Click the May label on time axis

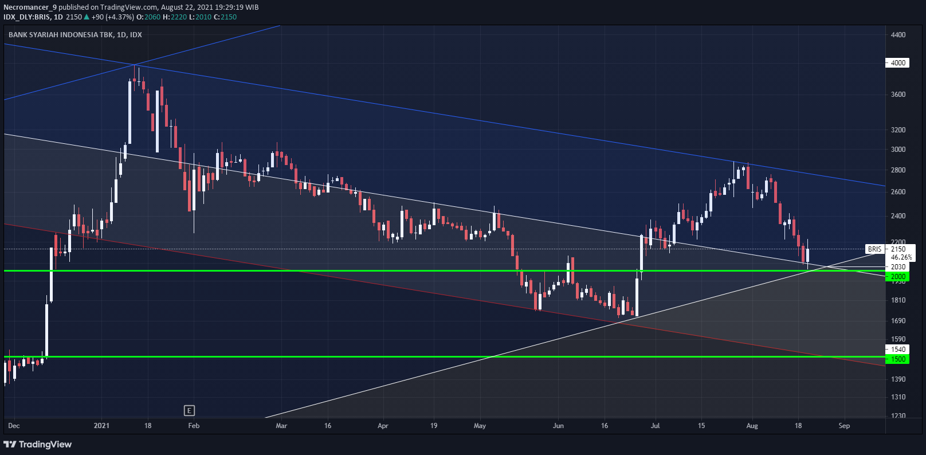[480, 425]
